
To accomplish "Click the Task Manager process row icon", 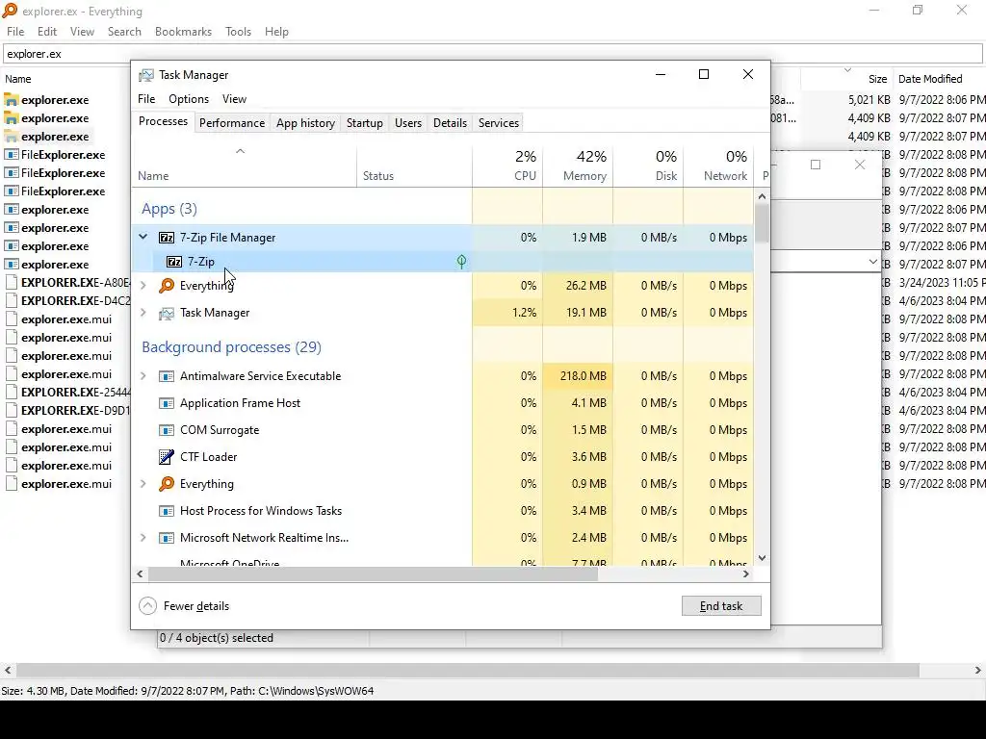I will click(166, 313).
